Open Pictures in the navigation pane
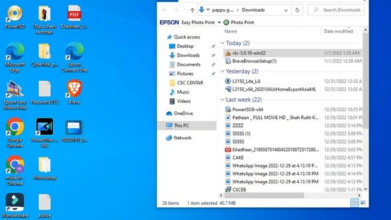Screen dimensions: 391x220 coord(185,73)
